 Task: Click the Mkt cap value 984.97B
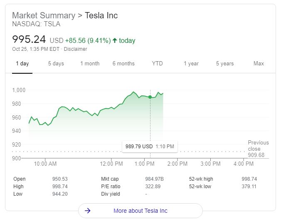(x=154, y=179)
